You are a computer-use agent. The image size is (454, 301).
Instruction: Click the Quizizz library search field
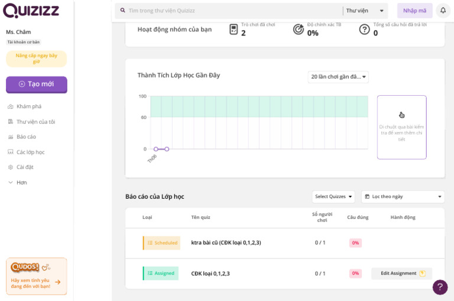(x=231, y=11)
